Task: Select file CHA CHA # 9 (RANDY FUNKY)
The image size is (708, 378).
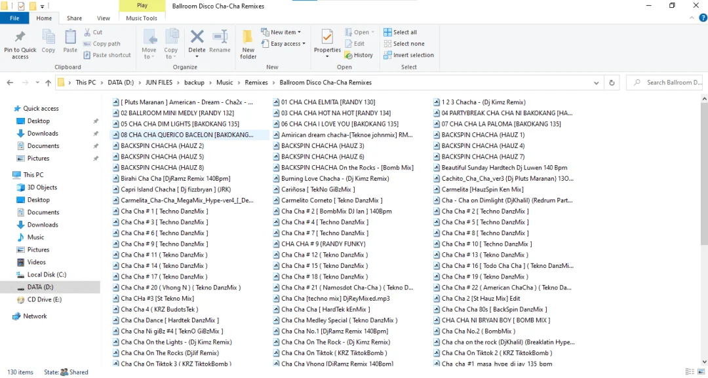Action: [x=323, y=244]
